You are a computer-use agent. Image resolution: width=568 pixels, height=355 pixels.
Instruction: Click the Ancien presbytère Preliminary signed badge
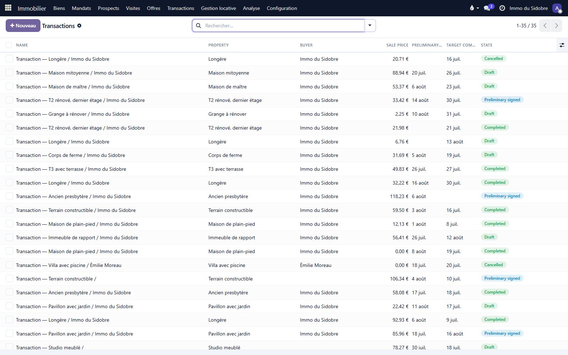tap(502, 196)
